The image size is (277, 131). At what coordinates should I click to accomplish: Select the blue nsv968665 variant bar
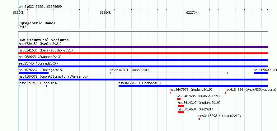pyautogui.click(x=143, y=60)
